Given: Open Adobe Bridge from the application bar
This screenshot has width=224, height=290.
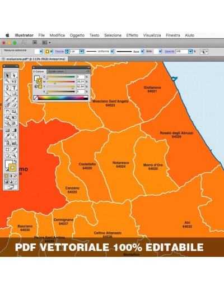Looking at the screenshot, I should [35, 43].
